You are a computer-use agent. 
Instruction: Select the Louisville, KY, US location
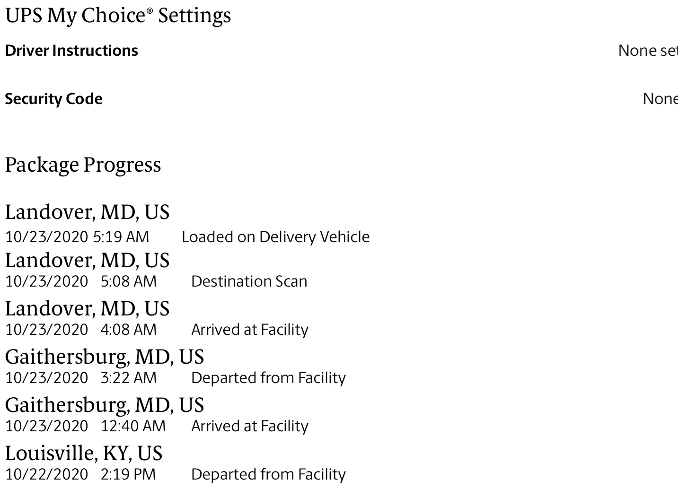click(x=84, y=454)
